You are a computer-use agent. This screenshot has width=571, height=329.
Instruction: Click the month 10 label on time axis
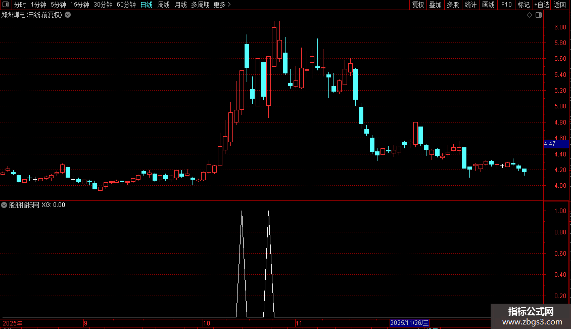(x=207, y=323)
